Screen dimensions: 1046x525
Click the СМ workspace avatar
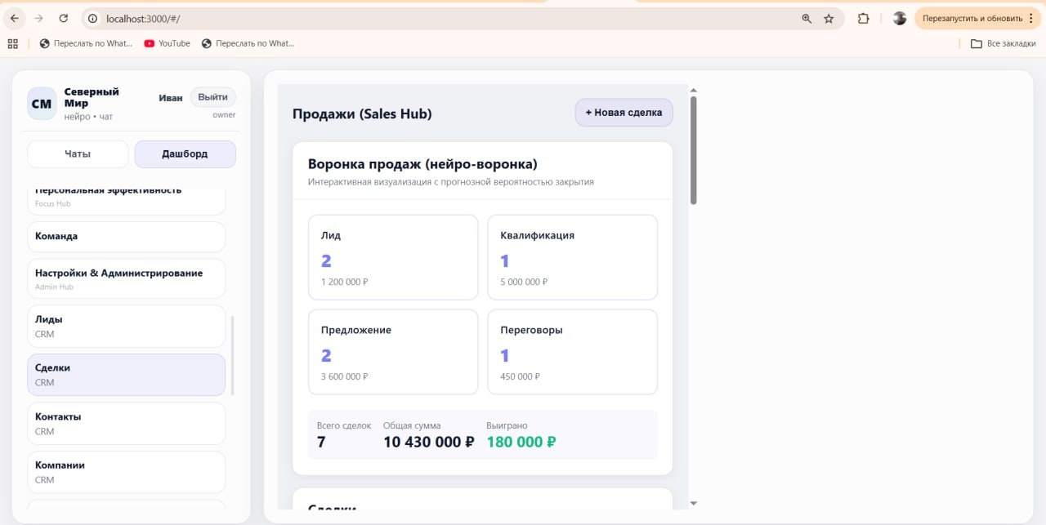(x=41, y=104)
